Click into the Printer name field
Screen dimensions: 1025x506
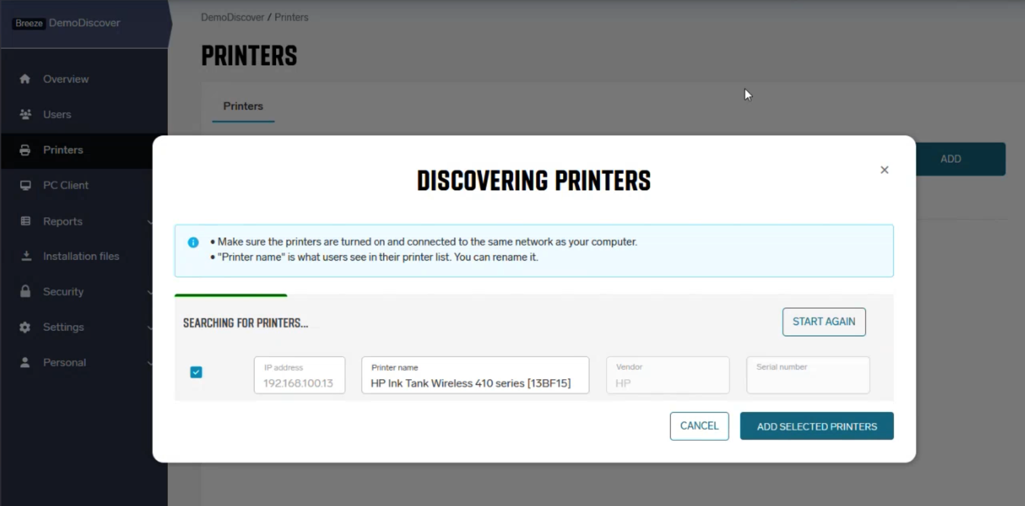click(x=475, y=383)
